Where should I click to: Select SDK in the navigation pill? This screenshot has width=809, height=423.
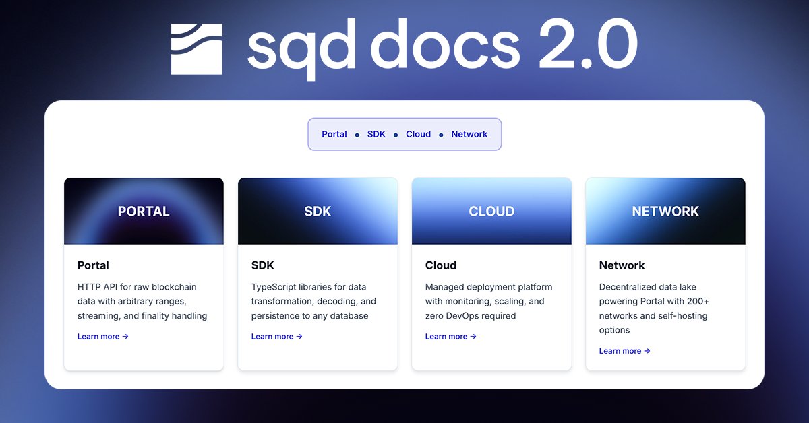376,134
